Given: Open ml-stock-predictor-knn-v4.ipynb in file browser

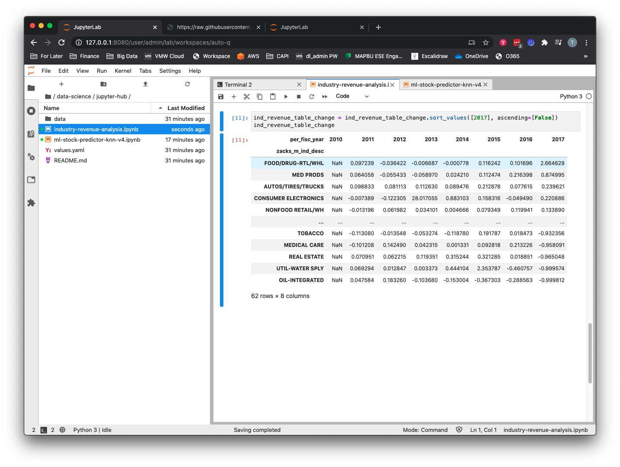Looking at the screenshot, I should 97,140.
